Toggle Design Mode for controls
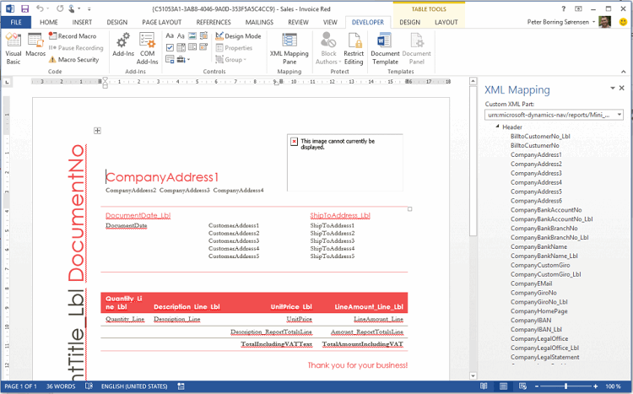The height and width of the screenshot is (394, 633). (x=238, y=36)
